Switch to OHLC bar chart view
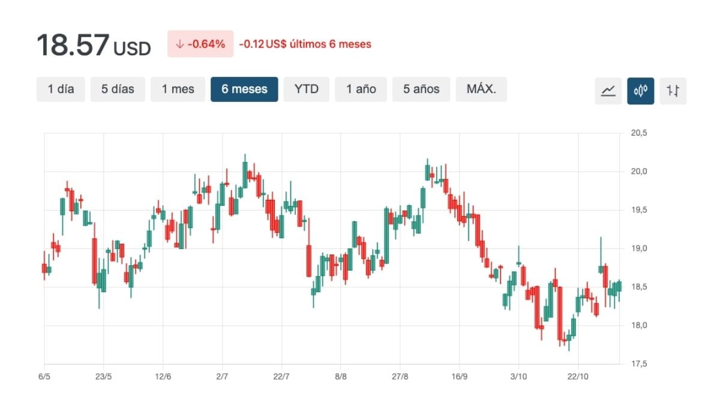 tap(673, 91)
